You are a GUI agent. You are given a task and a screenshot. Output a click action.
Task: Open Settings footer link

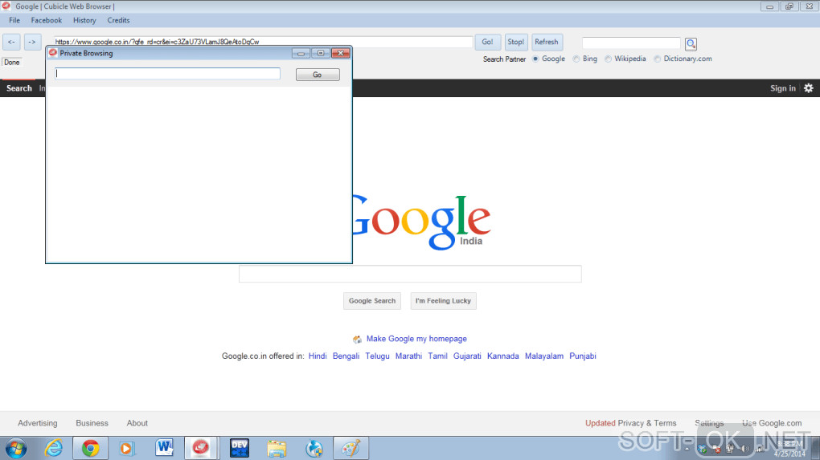709,423
